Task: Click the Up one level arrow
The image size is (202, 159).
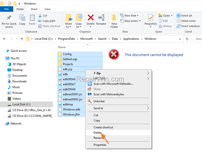Action: click(x=22, y=39)
